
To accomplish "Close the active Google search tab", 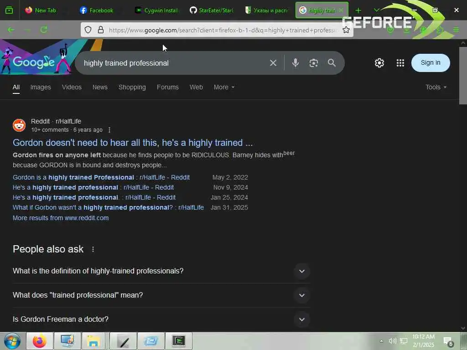I will [x=341, y=10].
